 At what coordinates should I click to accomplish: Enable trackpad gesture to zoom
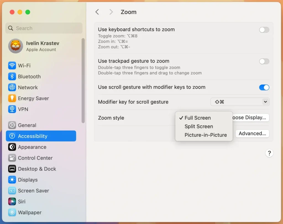(264, 61)
